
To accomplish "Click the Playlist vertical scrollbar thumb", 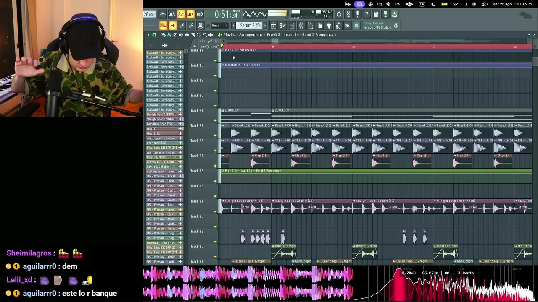I will pos(535,62).
